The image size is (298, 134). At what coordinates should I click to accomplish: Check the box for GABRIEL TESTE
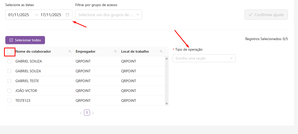[x=9, y=81]
